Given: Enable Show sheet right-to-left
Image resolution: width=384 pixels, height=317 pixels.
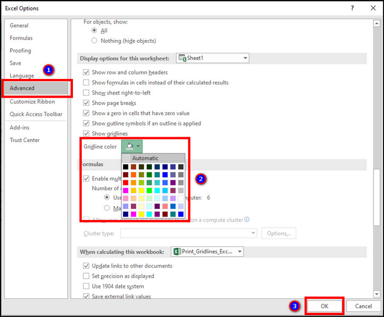Looking at the screenshot, I should coord(86,93).
